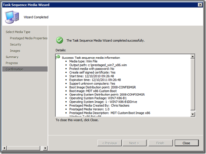Click 'Prestaged Media Version: 1.0' line
Screen dimensions: 206x154
[89, 109]
